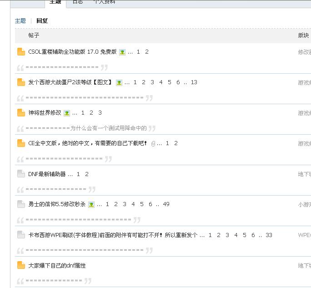Go to page 2 of CSOL重楼辅助 thread
The height and width of the screenshot is (288, 311).
tap(147, 52)
